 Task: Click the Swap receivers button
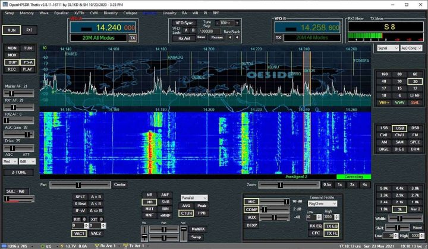click(196, 236)
